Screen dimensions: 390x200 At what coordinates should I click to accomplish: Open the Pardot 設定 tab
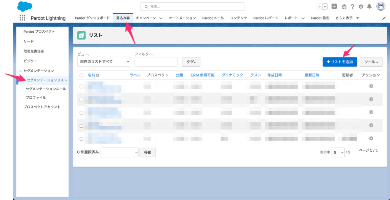tap(320, 18)
